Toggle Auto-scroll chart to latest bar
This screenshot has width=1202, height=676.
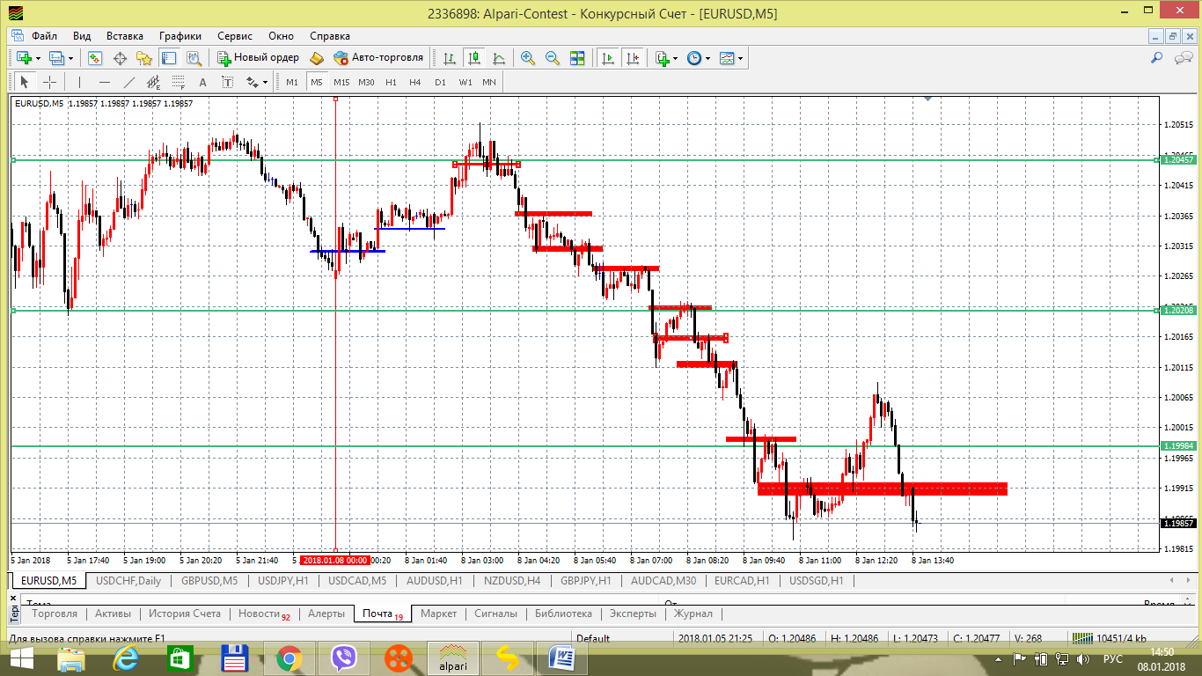point(607,58)
